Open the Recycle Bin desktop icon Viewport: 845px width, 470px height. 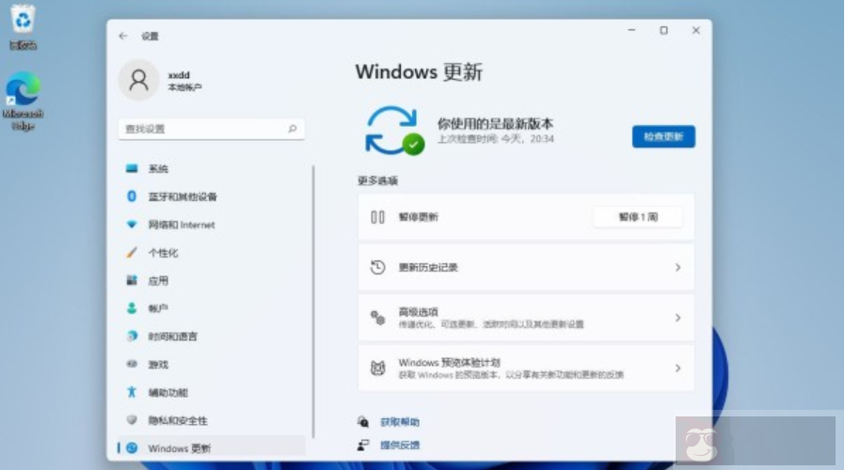click(x=23, y=27)
